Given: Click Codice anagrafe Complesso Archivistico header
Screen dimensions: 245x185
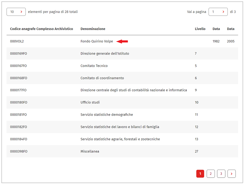Looking at the screenshot, I should [x=42, y=29].
